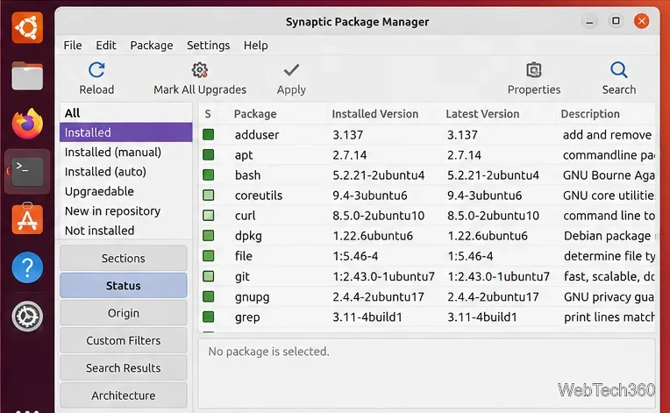Image resolution: width=670 pixels, height=413 pixels.
Task: Open Custom Filters view
Action: [124, 340]
